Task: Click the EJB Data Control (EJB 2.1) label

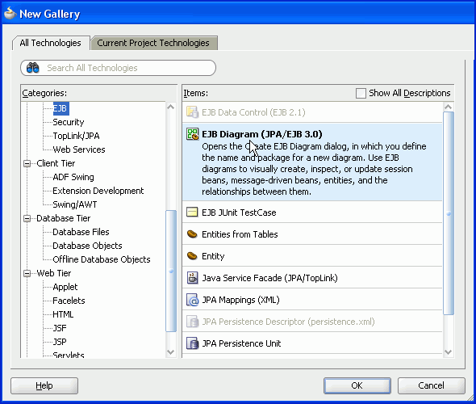Action: tap(253, 112)
